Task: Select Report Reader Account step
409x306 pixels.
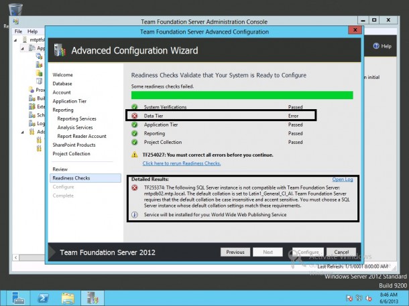Action: pyautogui.click(x=82, y=136)
